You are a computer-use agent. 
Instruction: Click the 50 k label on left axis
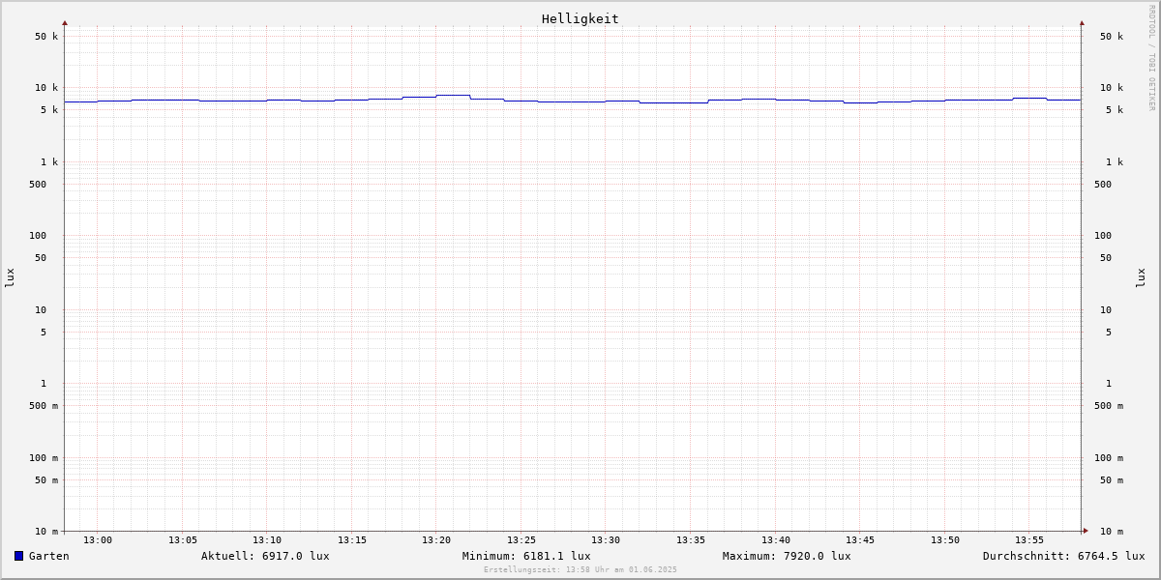point(46,37)
